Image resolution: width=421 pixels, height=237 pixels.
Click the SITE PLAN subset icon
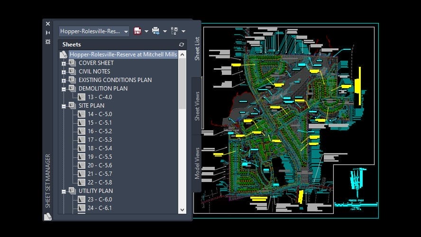[72, 106]
